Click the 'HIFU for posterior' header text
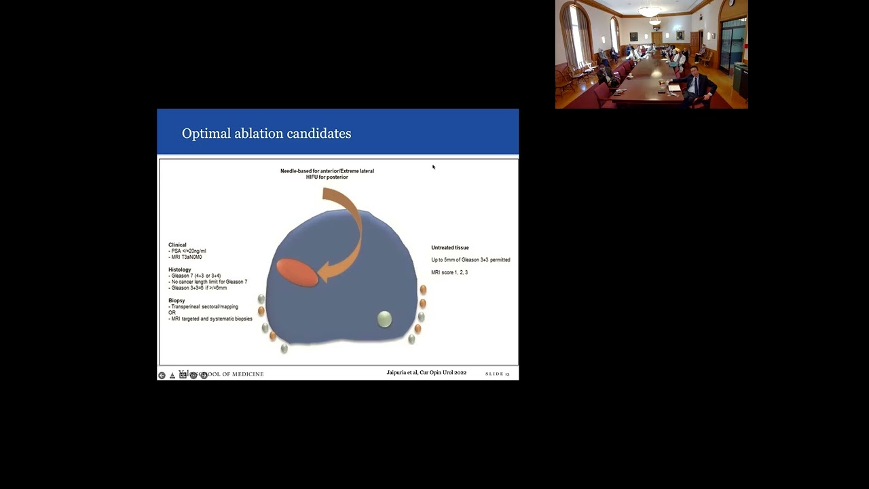869x489 pixels. coord(328,177)
